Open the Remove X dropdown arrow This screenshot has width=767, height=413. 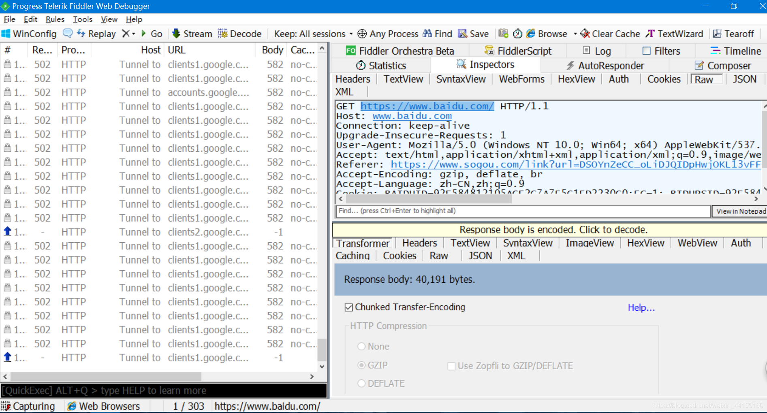[x=134, y=34]
